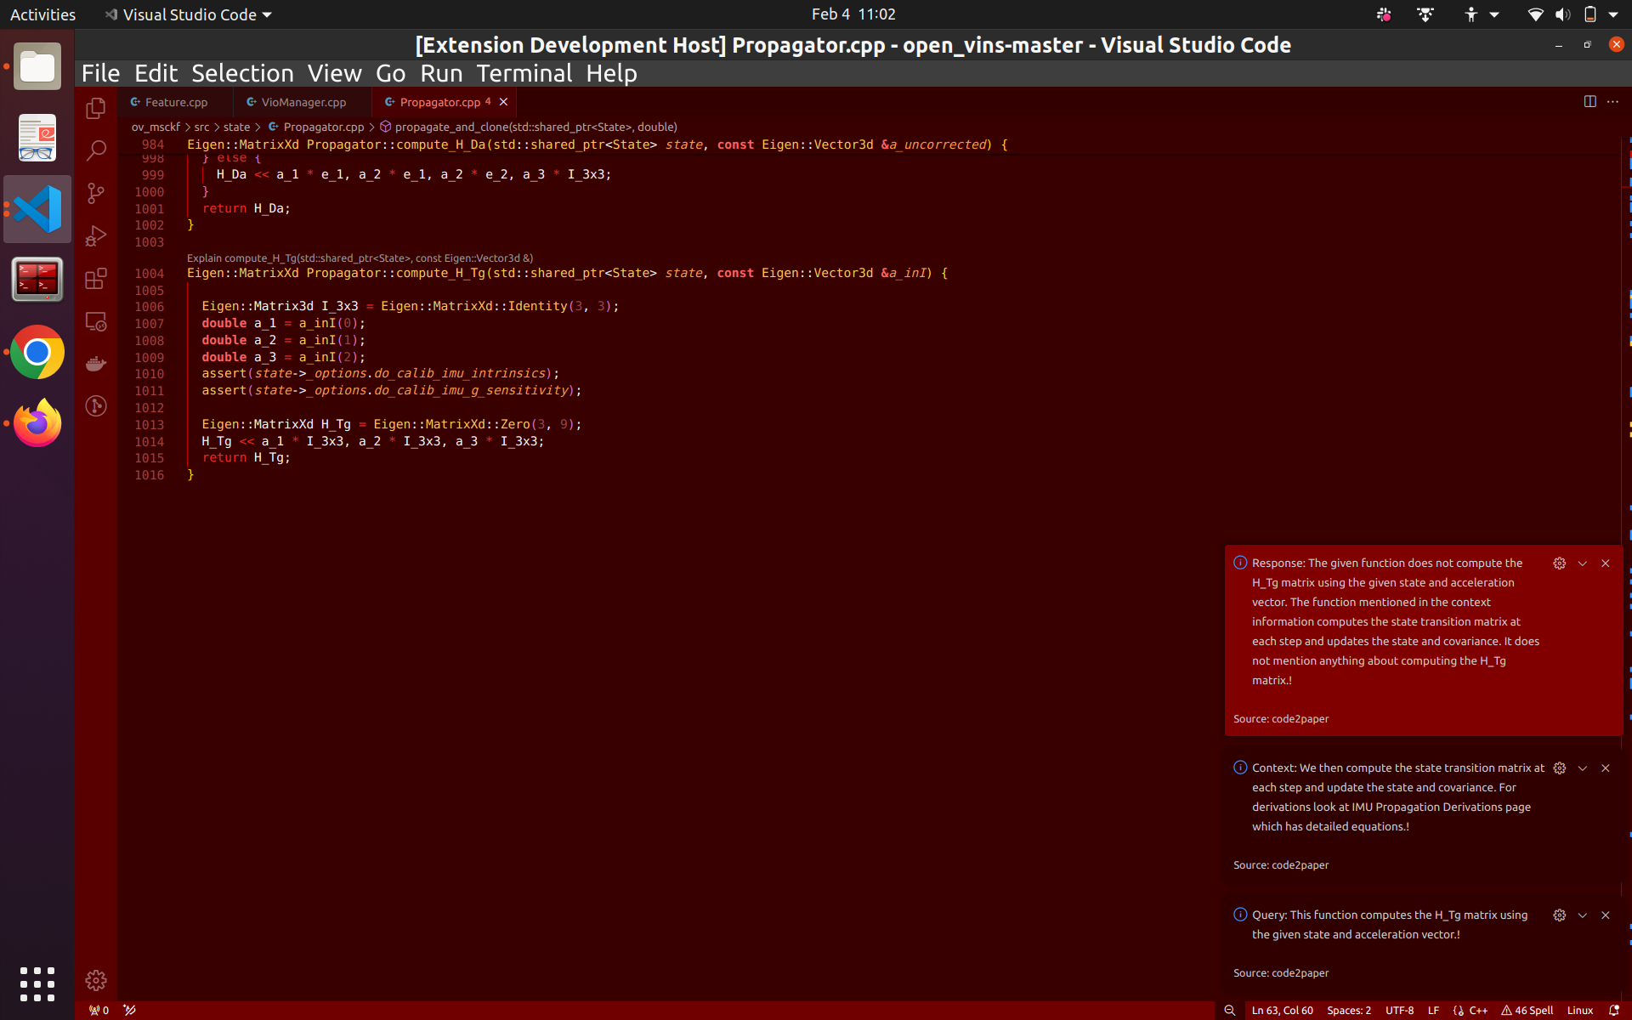Open the Manage gear in activity bar

pyautogui.click(x=96, y=980)
